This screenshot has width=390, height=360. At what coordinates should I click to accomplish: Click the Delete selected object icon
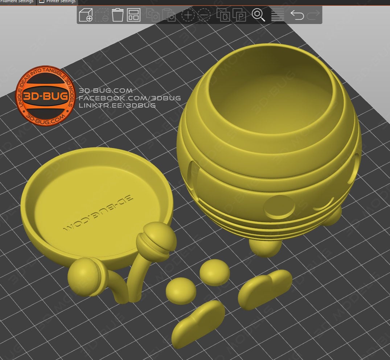[x=102, y=15]
